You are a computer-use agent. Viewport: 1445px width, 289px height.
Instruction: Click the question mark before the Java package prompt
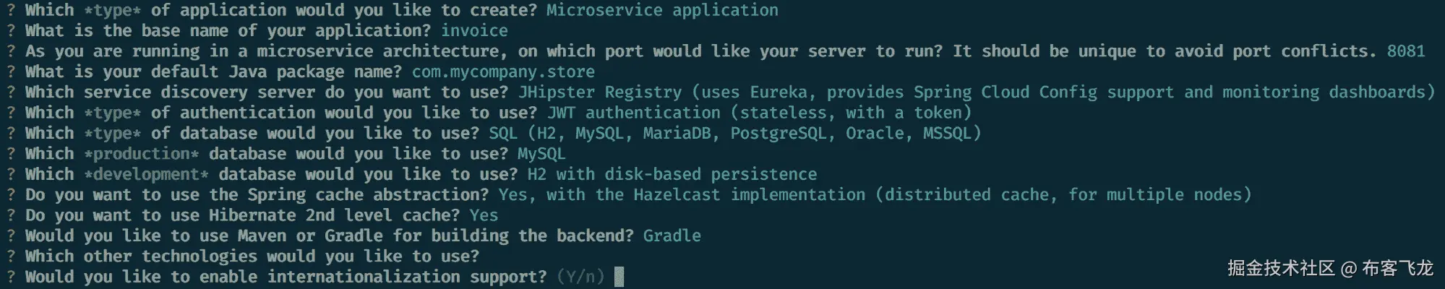[11, 72]
